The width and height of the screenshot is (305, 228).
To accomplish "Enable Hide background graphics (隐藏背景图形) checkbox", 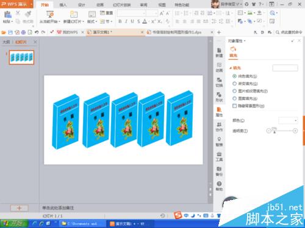I will (234, 106).
